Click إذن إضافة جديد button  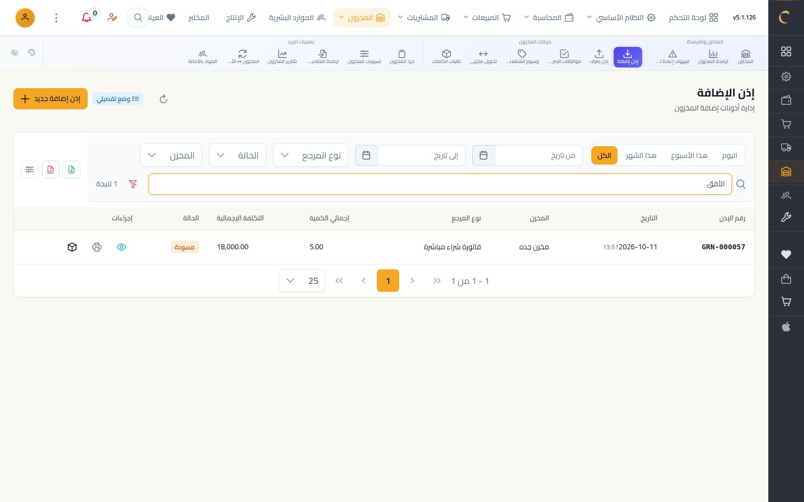pyautogui.click(x=51, y=99)
